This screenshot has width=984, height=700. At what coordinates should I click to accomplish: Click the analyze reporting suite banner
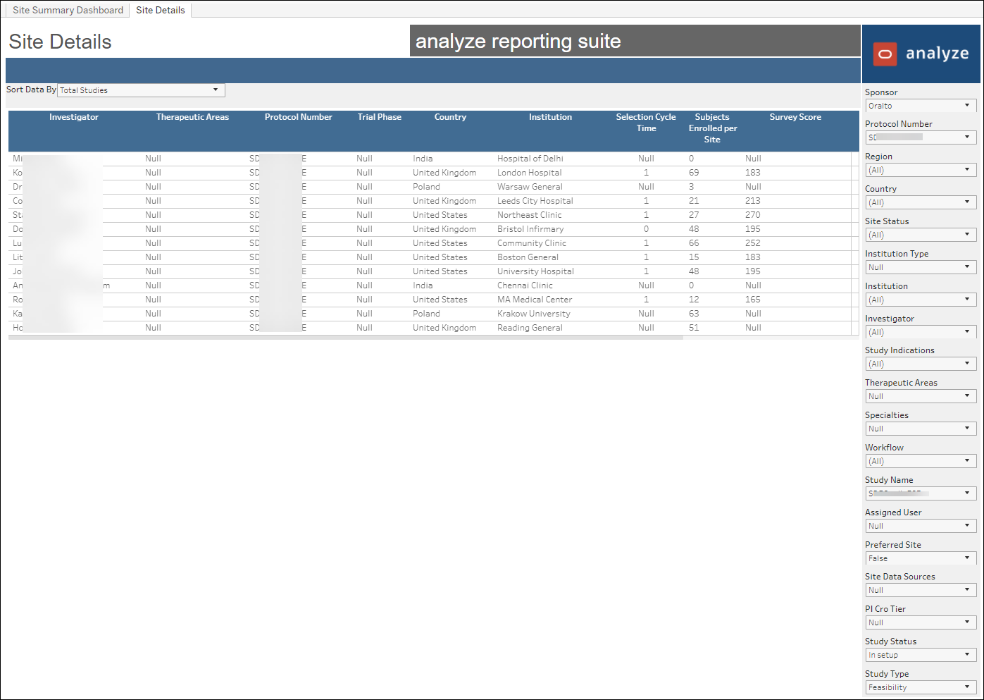pos(635,41)
